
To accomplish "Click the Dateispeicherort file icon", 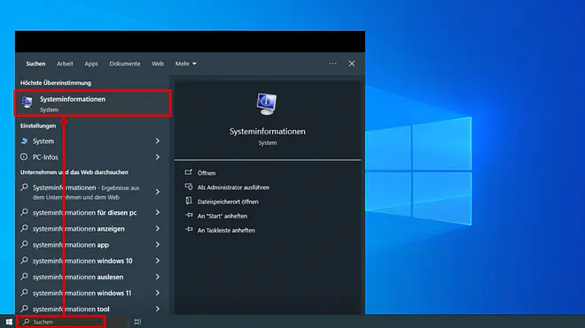I will coord(189,201).
